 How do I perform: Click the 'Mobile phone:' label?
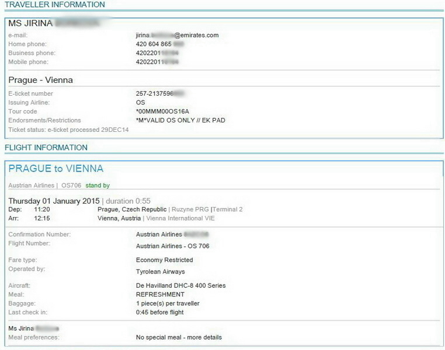point(29,62)
